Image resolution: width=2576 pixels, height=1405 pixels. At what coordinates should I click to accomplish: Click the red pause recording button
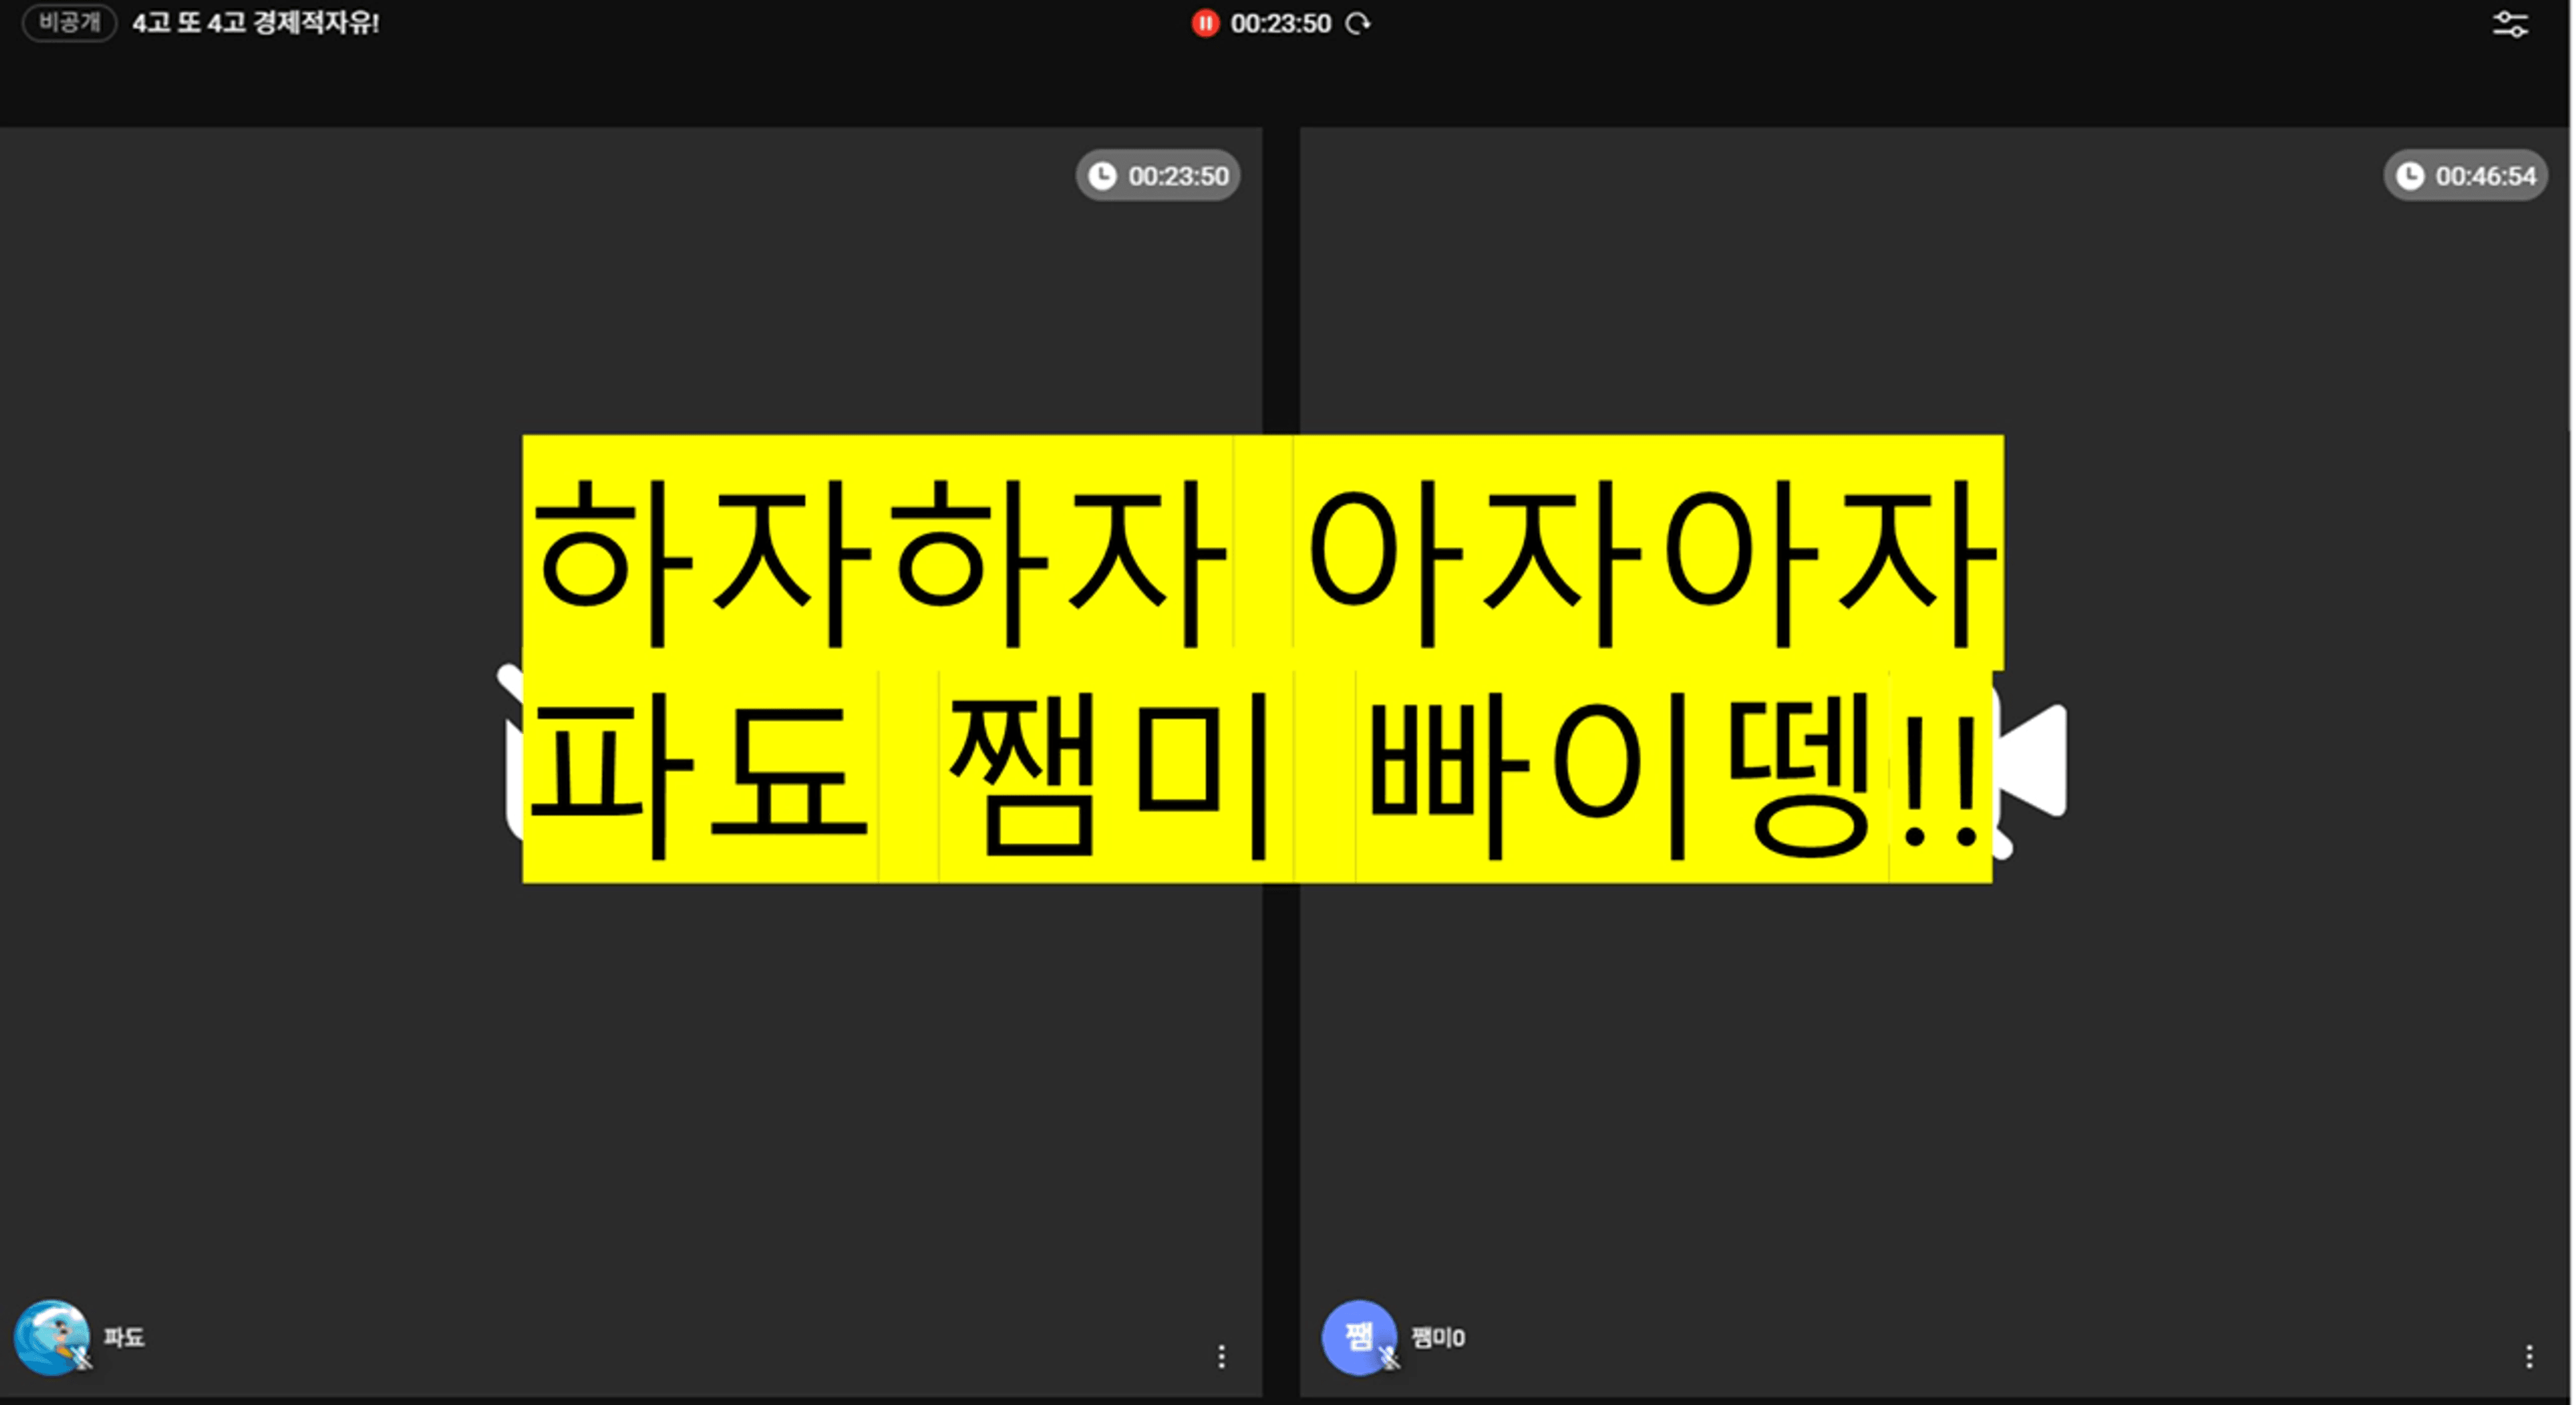[x=1205, y=23]
